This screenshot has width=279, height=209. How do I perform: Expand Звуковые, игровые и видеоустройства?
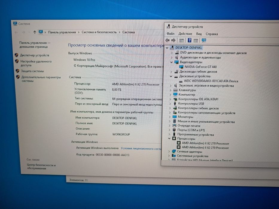(x=171, y=86)
